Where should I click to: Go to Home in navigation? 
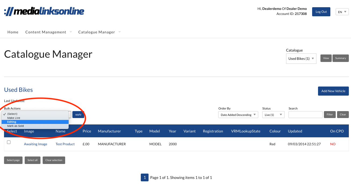[13, 32]
